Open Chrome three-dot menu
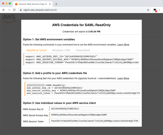Screen dimensions: 163x135 (159, 10)
